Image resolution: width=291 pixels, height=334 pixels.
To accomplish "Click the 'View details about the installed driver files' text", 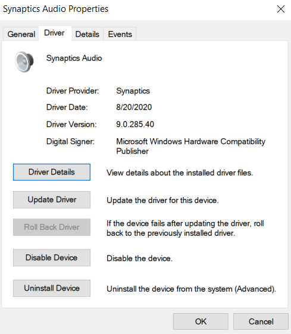I will (x=180, y=173).
